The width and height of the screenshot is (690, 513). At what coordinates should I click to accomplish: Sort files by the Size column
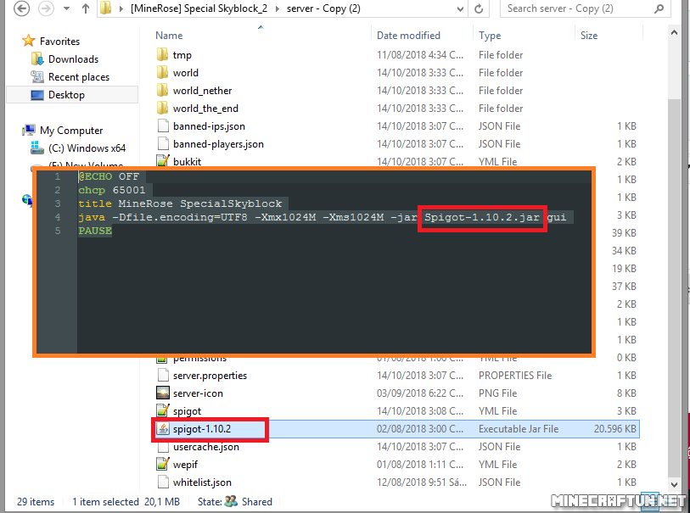[589, 35]
